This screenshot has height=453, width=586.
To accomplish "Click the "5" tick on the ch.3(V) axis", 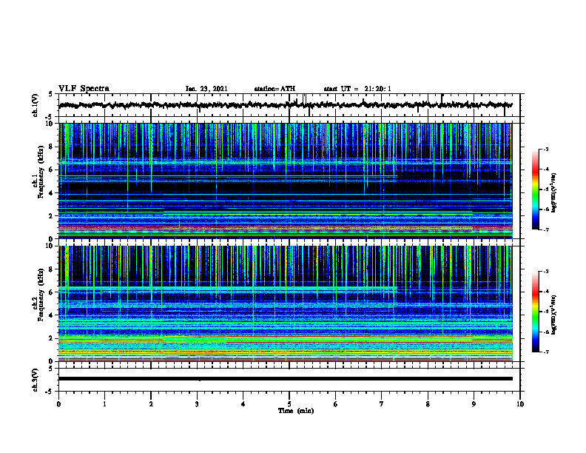I will pos(51,369).
